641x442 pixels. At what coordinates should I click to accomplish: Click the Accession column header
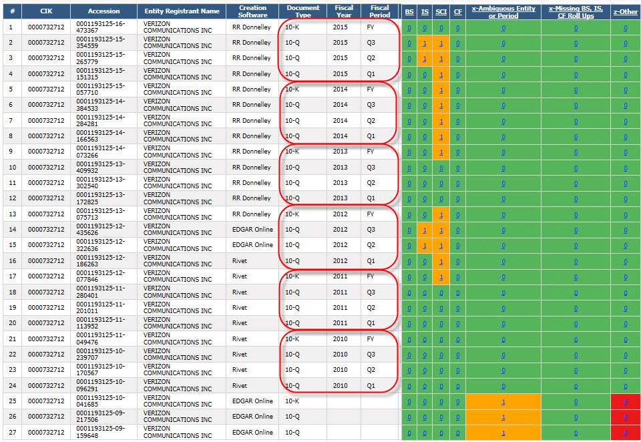104,11
